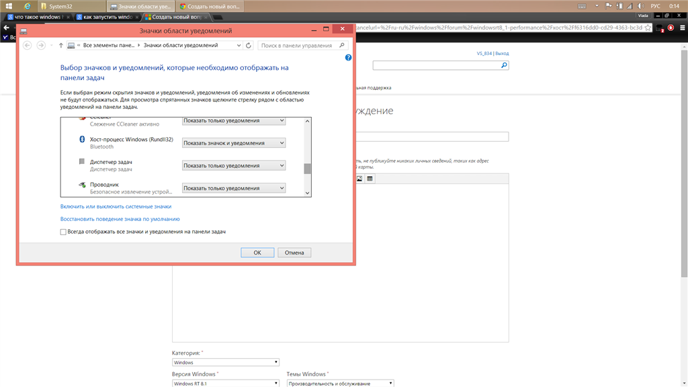Screen dimensions: 688x387
Task: Click the volume speaker icon in the tray
Action: click(x=640, y=6)
